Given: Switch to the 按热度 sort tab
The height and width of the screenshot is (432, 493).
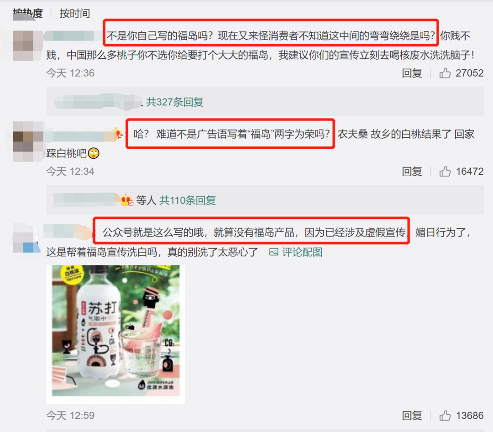Looking at the screenshot, I should point(28,14).
